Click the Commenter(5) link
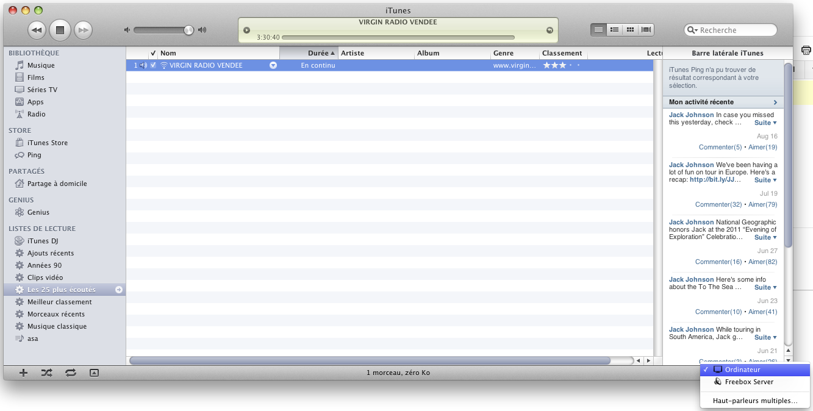The width and height of the screenshot is (813, 411). coord(720,147)
